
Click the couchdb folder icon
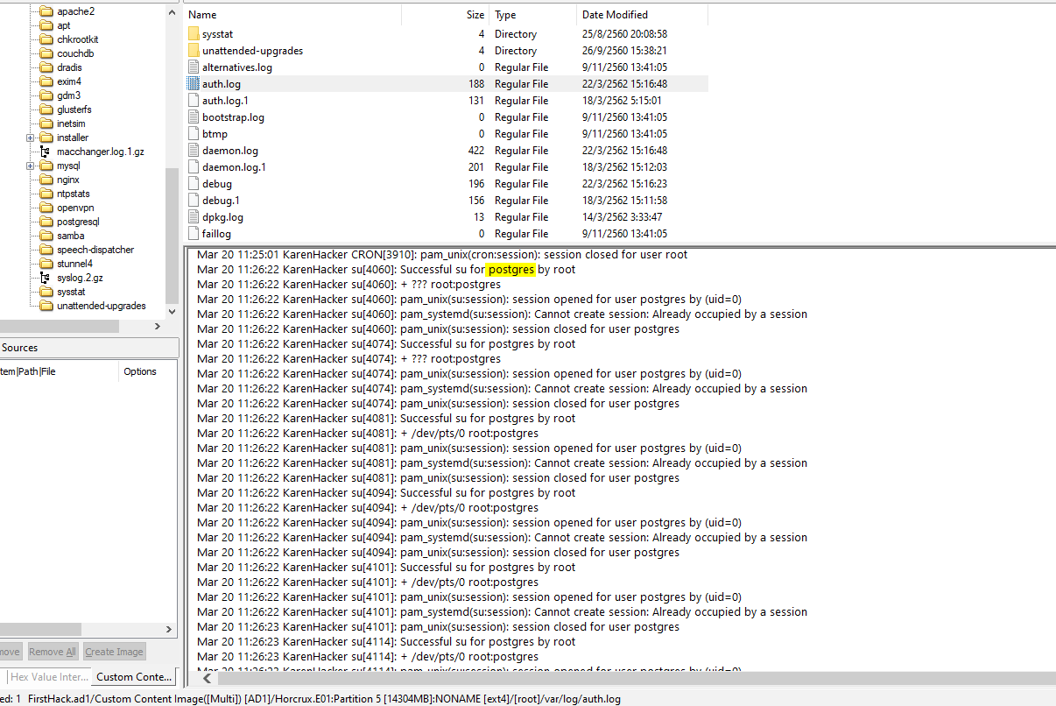pyautogui.click(x=46, y=53)
